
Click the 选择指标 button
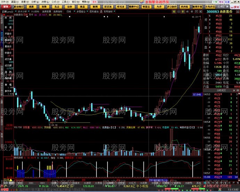[58, 11]
